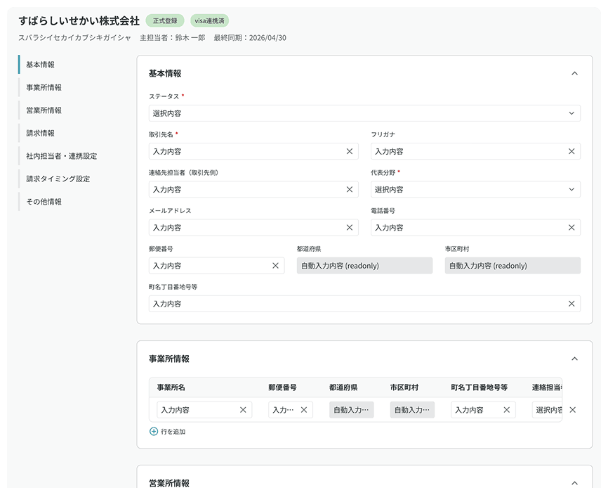Focus the 町名丁目番地号等 field in 基本情報

coord(364,304)
